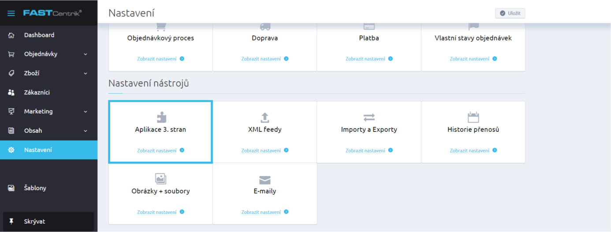
Task: Expand the Marketing sidebar submenu chevron
Action: [x=86, y=112]
